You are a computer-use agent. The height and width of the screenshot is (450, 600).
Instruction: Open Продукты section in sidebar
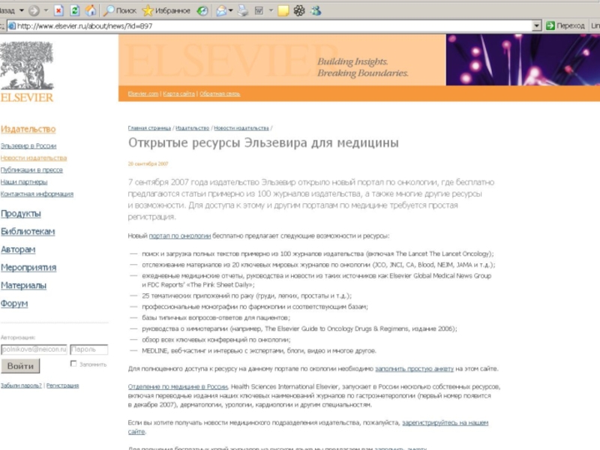point(21,214)
